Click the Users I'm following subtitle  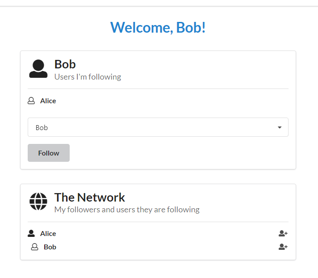point(88,77)
